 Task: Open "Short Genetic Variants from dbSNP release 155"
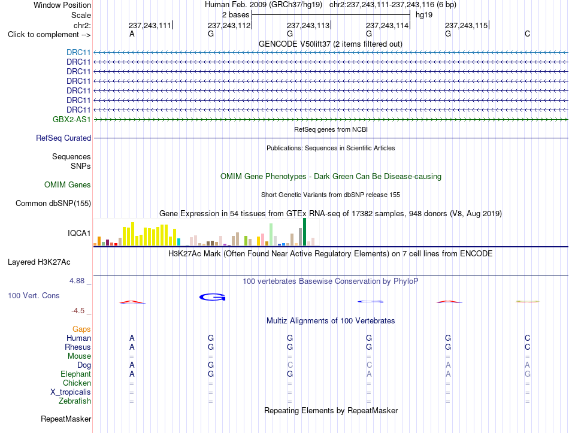point(331,195)
